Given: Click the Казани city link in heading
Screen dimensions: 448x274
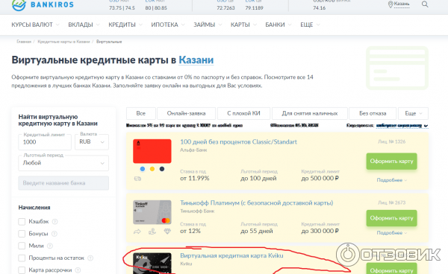Looking at the screenshot, I should (x=196, y=60).
